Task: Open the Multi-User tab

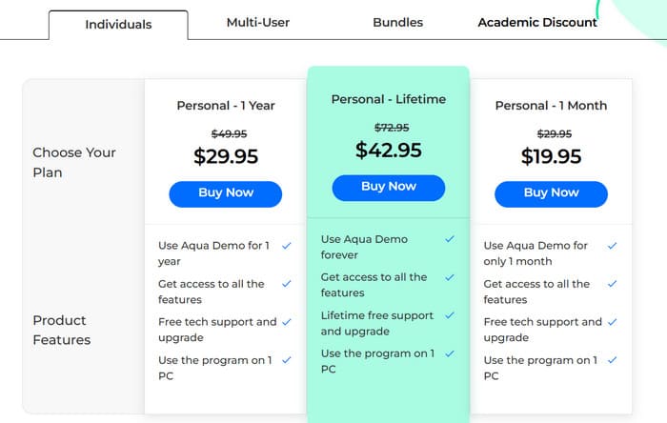Action: click(258, 22)
